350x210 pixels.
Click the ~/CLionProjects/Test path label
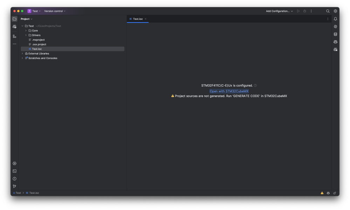coord(48,26)
